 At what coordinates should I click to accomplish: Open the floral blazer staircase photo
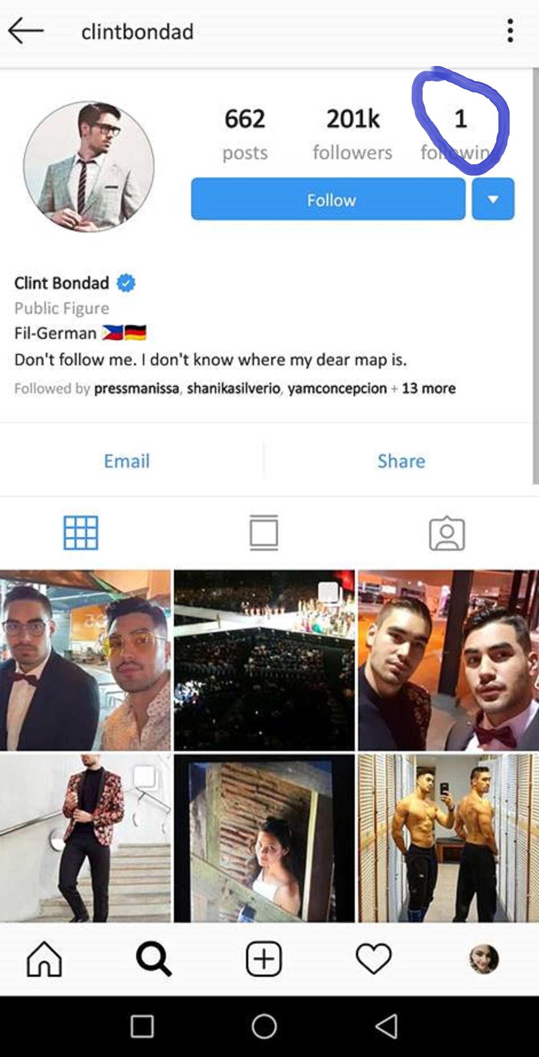[85, 838]
